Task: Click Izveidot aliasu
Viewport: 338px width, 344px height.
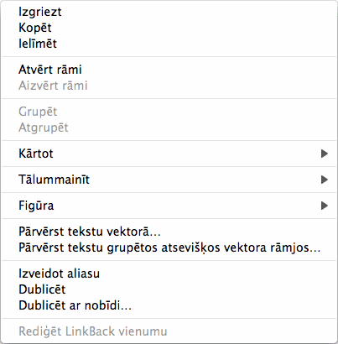Action: [x=169, y=274]
